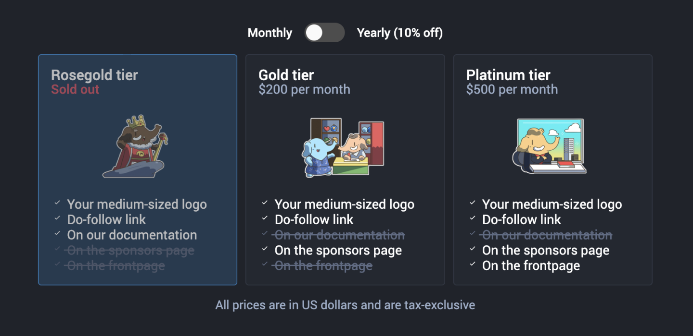Image resolution: width=693 pixels, height=336 pixels.
Task: Click the Monthly billing label
Action: pos(269,33)
